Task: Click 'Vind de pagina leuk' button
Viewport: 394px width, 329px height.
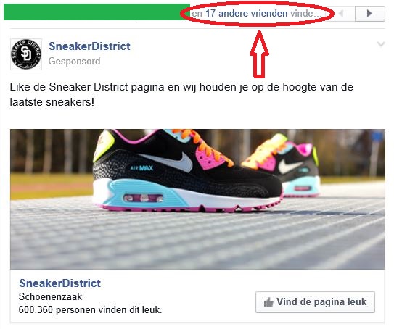Action: point(315,302)
